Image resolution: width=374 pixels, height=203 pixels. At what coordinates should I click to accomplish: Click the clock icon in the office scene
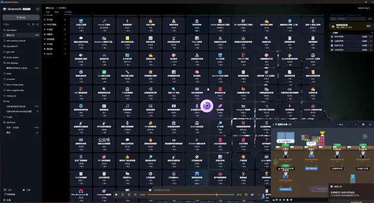(x=365, y=136)
